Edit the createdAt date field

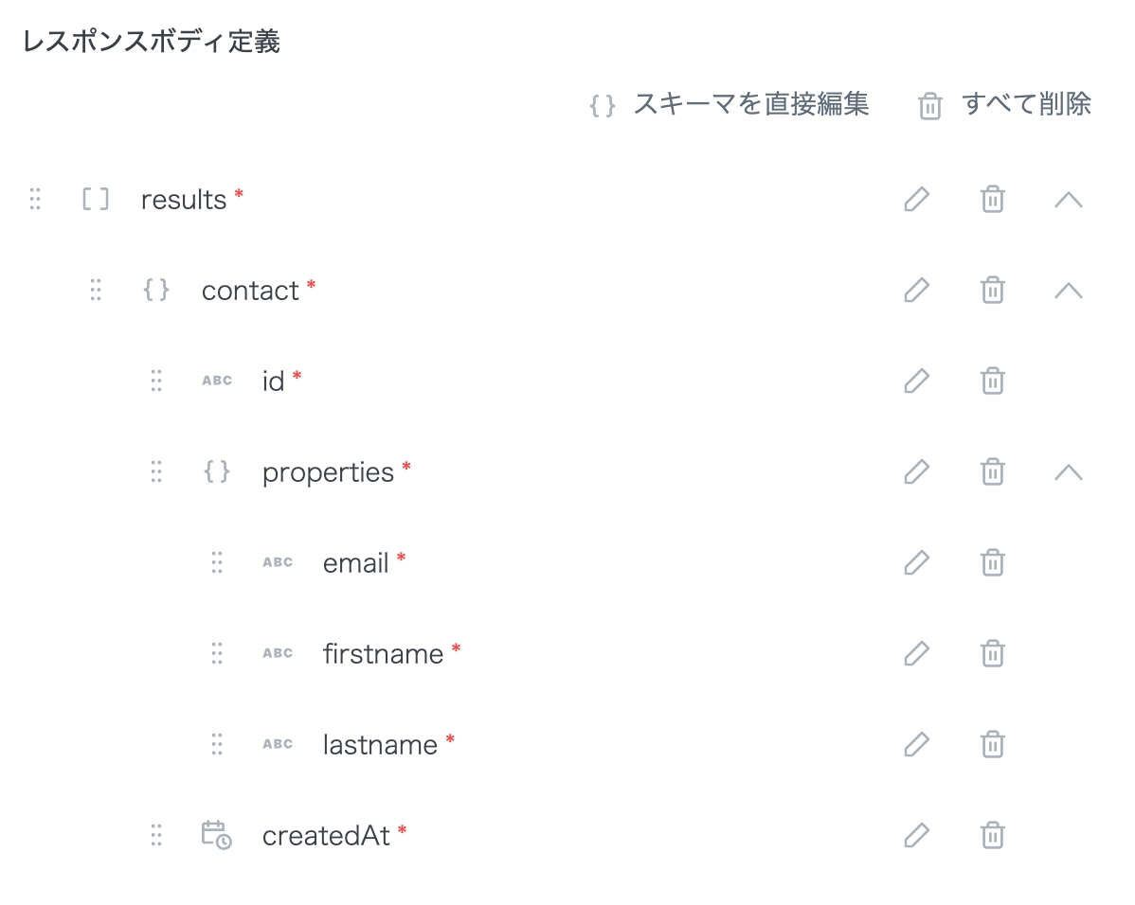[x=916, y=836]
